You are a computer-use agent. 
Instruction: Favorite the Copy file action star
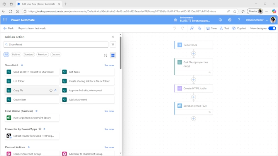[56, 91]
